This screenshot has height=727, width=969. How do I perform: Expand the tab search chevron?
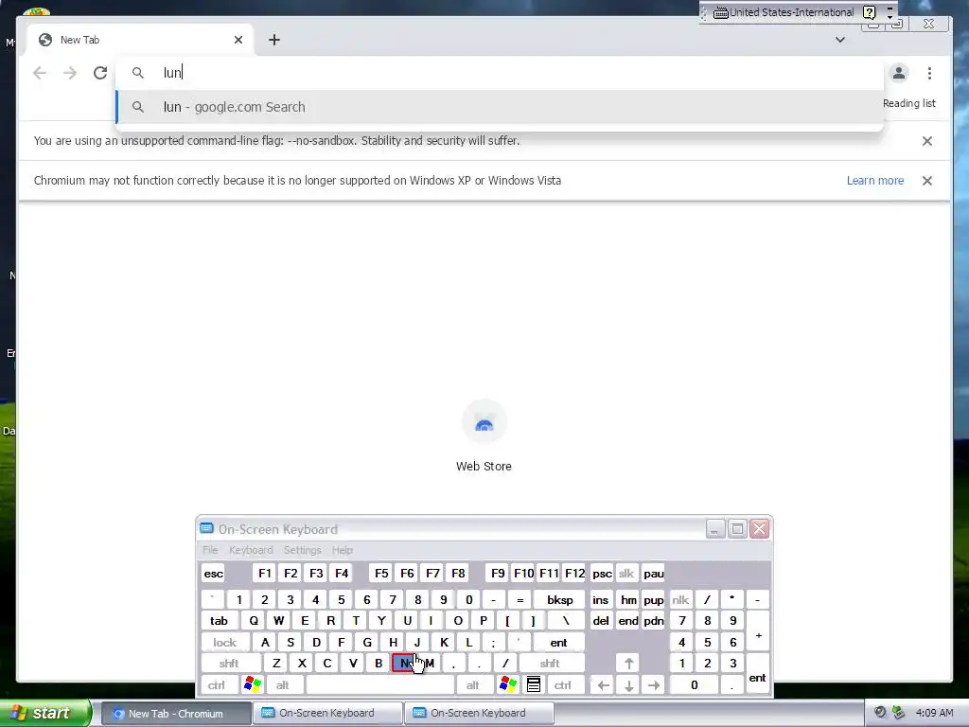840,40
